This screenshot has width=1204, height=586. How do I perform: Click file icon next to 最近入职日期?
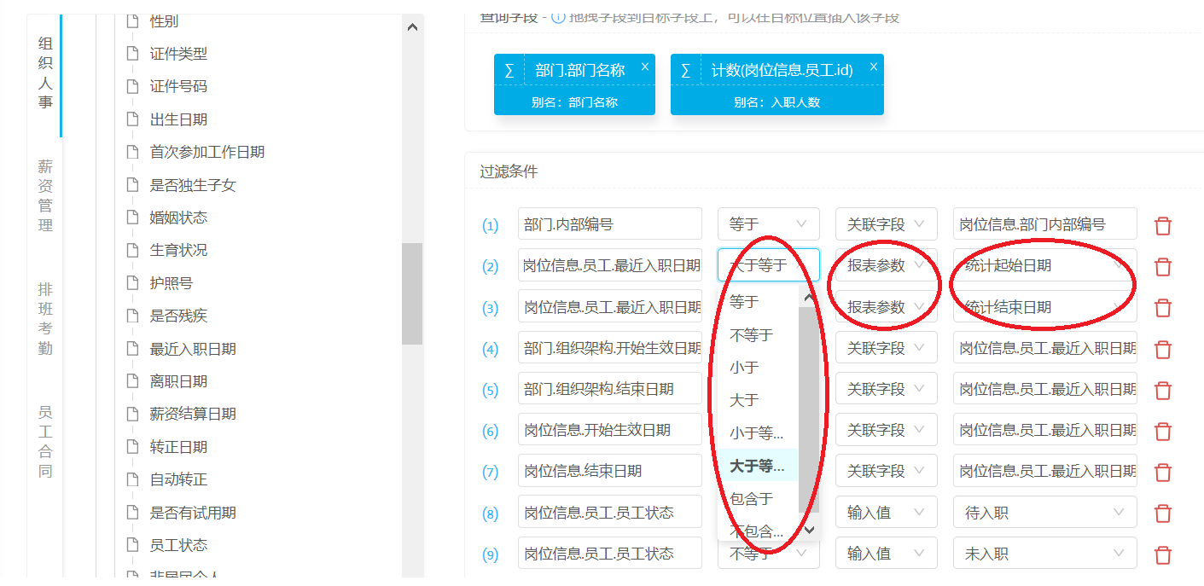[x=132, y=349]
